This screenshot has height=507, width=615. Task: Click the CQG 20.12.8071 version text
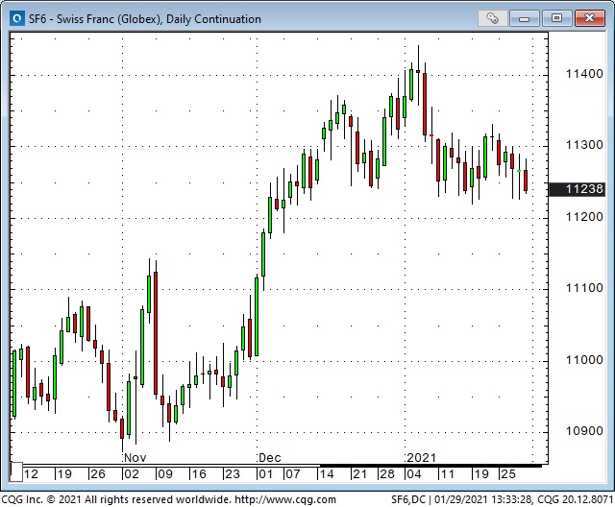click(x=575, y=499)
